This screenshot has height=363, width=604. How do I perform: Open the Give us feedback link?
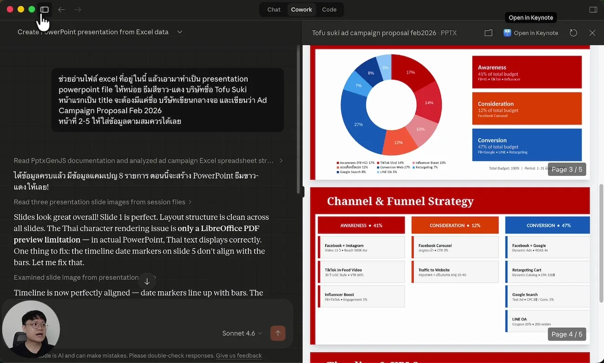click(x=239, y=356)
